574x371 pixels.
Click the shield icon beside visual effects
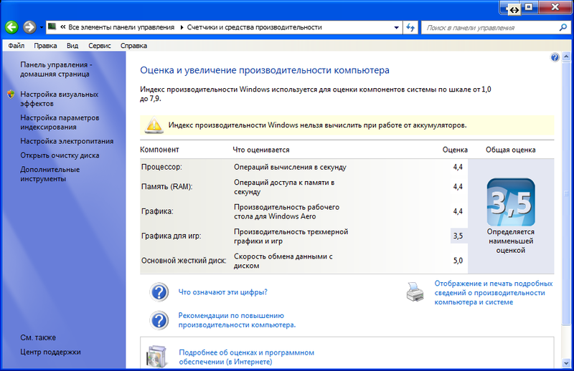pyautogui.click(x=10, y=95)
